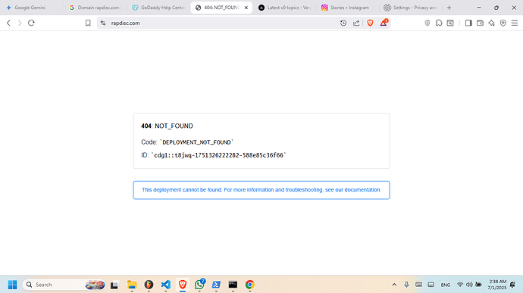The image size is (523, 293).
Task: Open Brave Rewards triangle icon
Action: tap(384, 23)
